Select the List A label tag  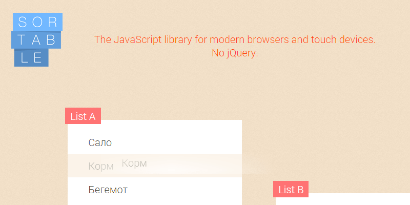tap(83, 116)
